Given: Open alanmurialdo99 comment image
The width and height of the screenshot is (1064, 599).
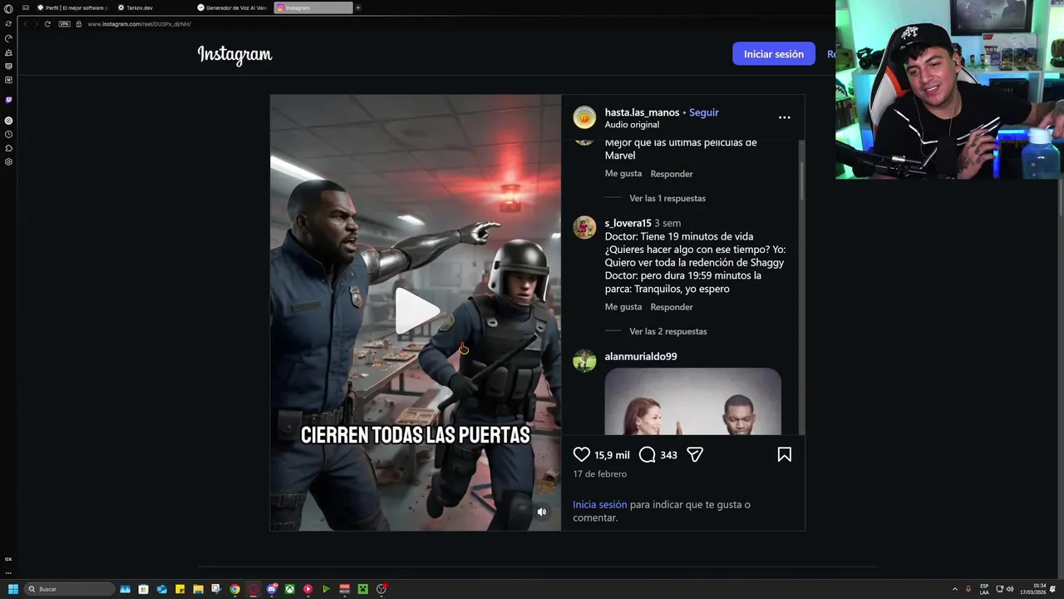Looking at the screenshot, I should click(x=692, y=402).
